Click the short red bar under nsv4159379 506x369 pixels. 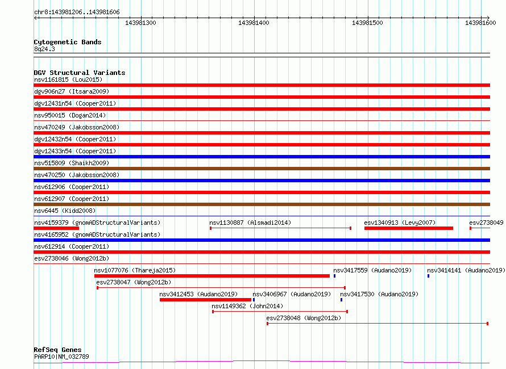click(x=56, y=228)
